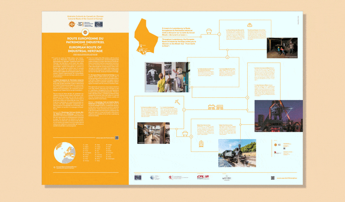
Task: Click the English Cockerill Mine Museum paragraph
Action: [x=169, y=111]
